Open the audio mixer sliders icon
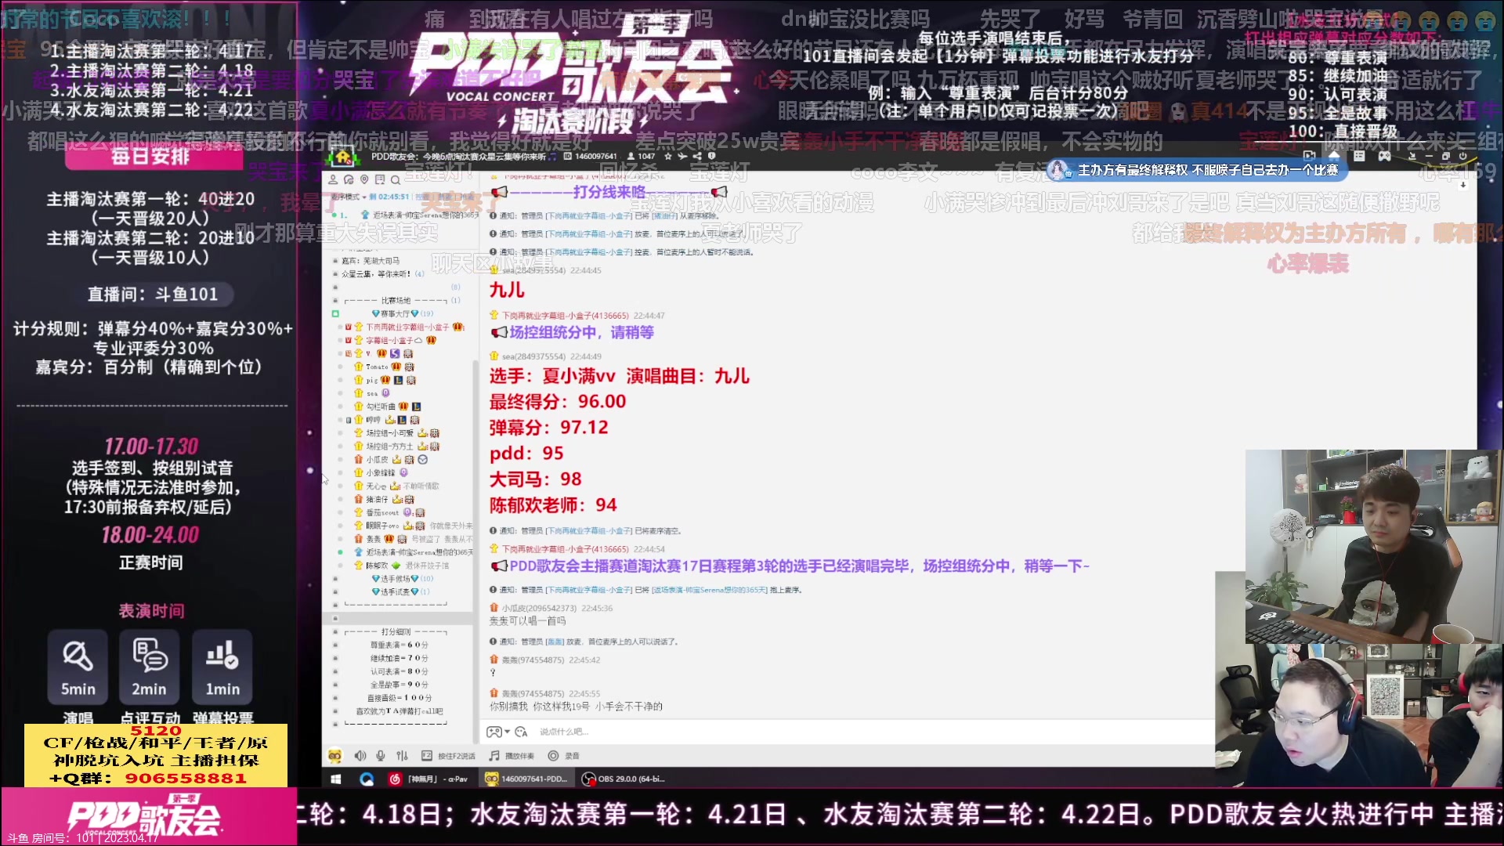Screen dimensions: 1504x846 (402, 756)
